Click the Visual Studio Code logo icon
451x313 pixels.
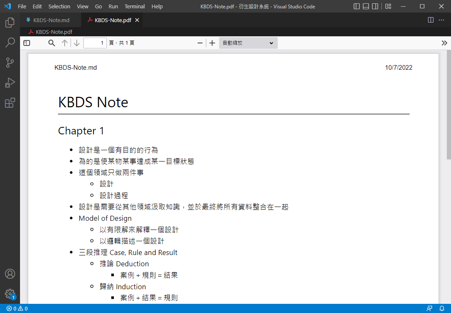8,6
